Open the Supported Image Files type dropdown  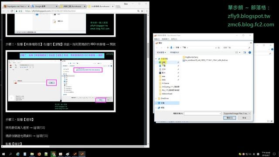click(237, 113)
